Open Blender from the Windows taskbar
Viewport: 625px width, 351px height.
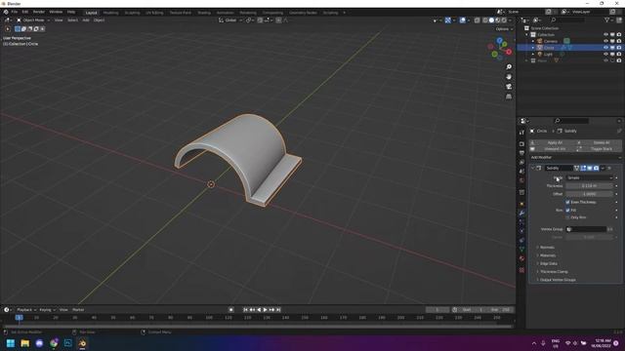tap(82, 343)
